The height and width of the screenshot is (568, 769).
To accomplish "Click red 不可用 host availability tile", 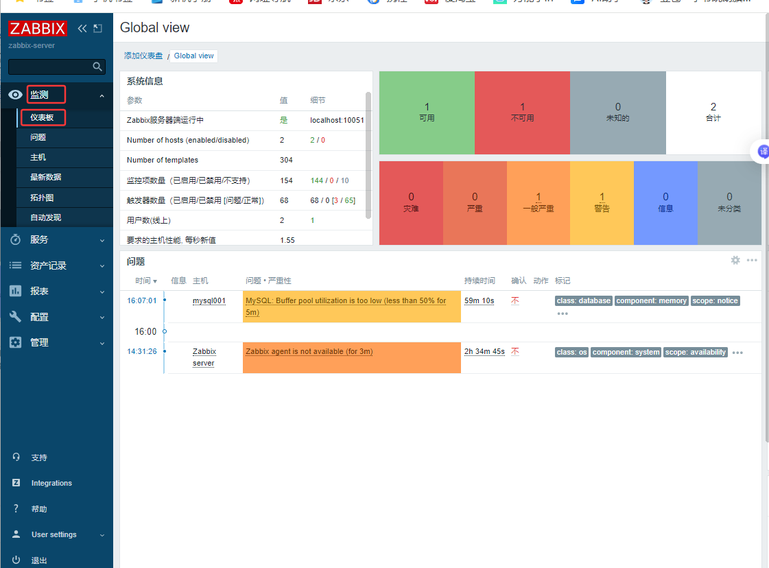I will pos(522,113).
